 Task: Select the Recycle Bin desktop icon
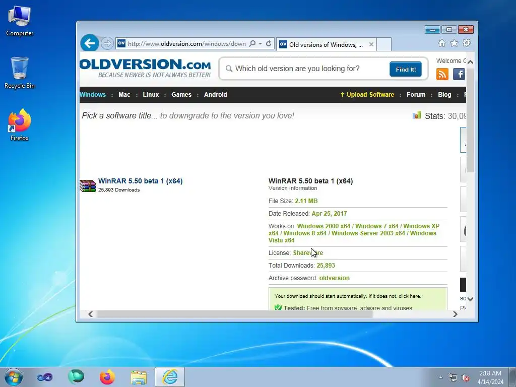20,73
